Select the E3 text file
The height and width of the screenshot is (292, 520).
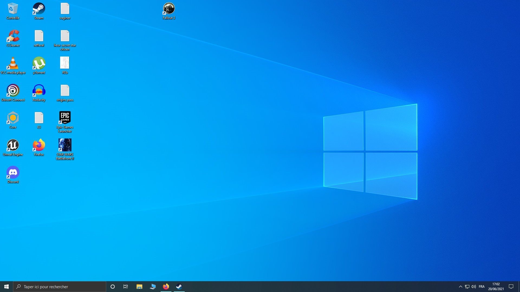click(39, 120)
